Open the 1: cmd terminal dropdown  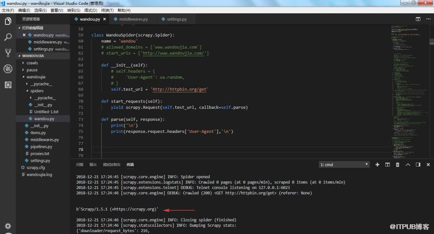[x=344, y=165]
